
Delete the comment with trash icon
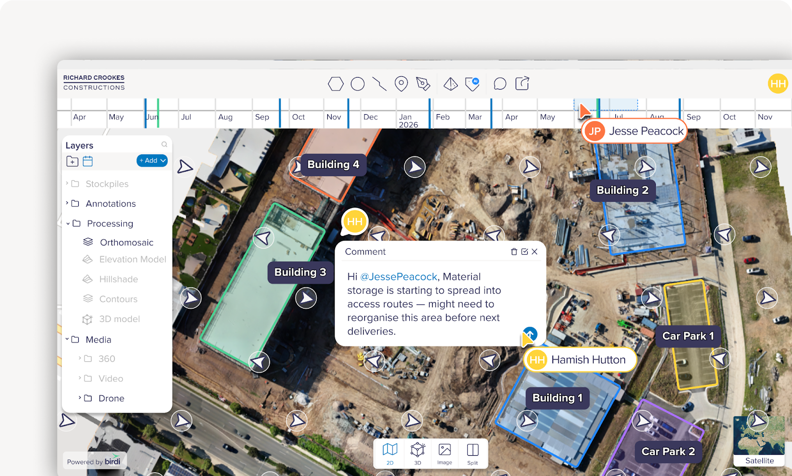tap(514, 252)
